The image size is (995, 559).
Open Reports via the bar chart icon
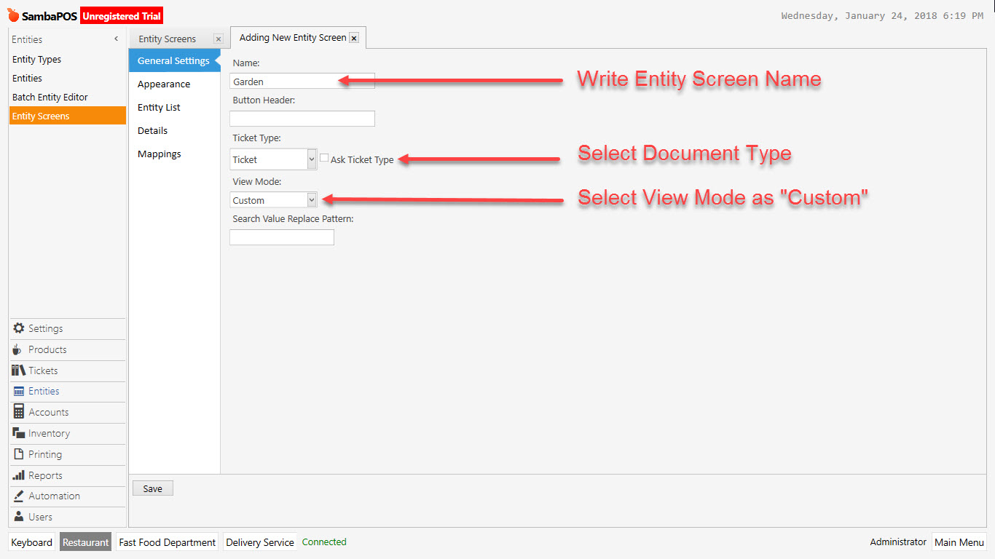click(x=17, y=475)
